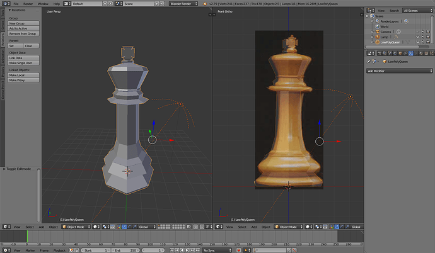Image resolution: width=435 pixels, height=253 pixels.
Task: Click the parent Clear button
Action: [31, 46]
